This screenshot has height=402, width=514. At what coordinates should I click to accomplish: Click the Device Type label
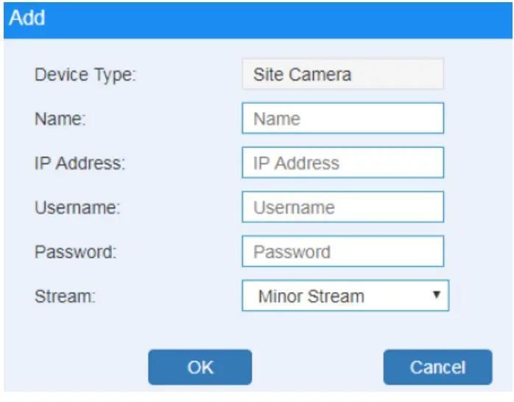click(x=85, y=74)
